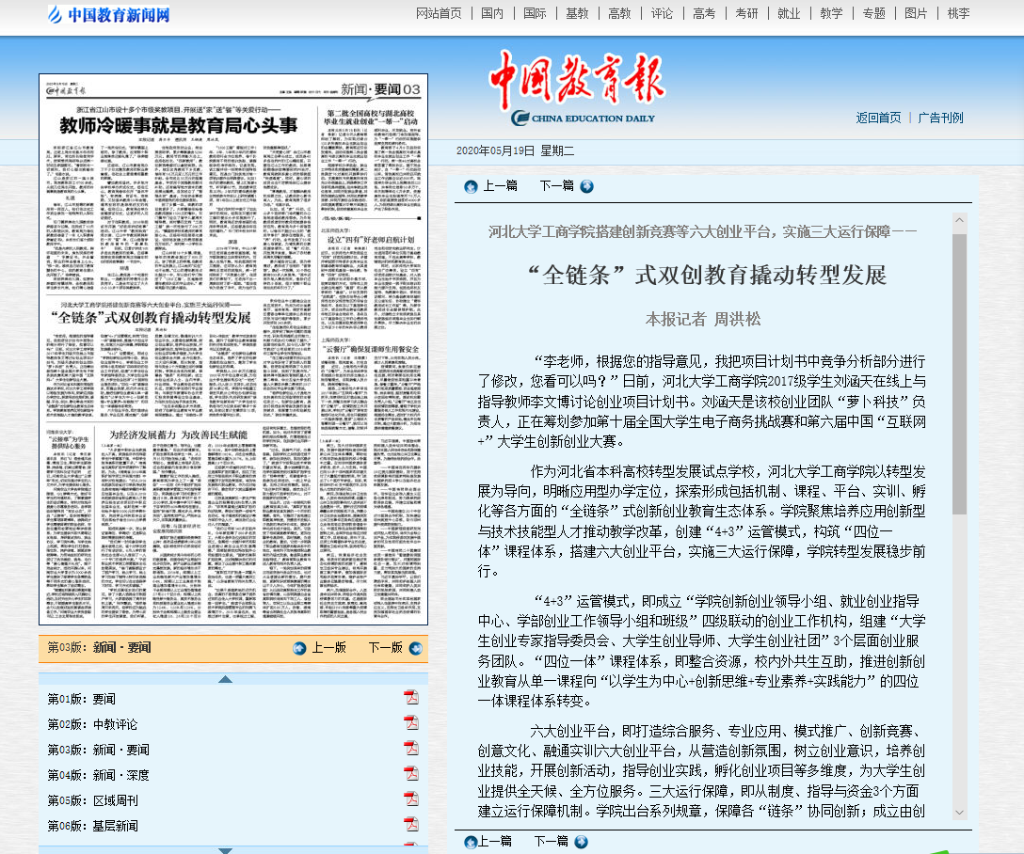Open PDF icon for 第01版 要闻

click(410, 698)
